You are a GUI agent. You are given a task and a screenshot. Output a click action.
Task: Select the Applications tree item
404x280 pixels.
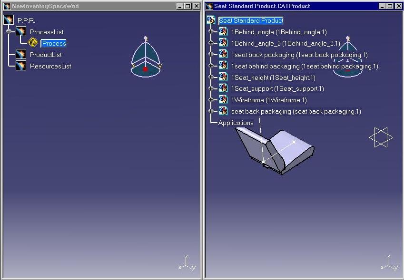pyautogui.click(x=236, y=123)
